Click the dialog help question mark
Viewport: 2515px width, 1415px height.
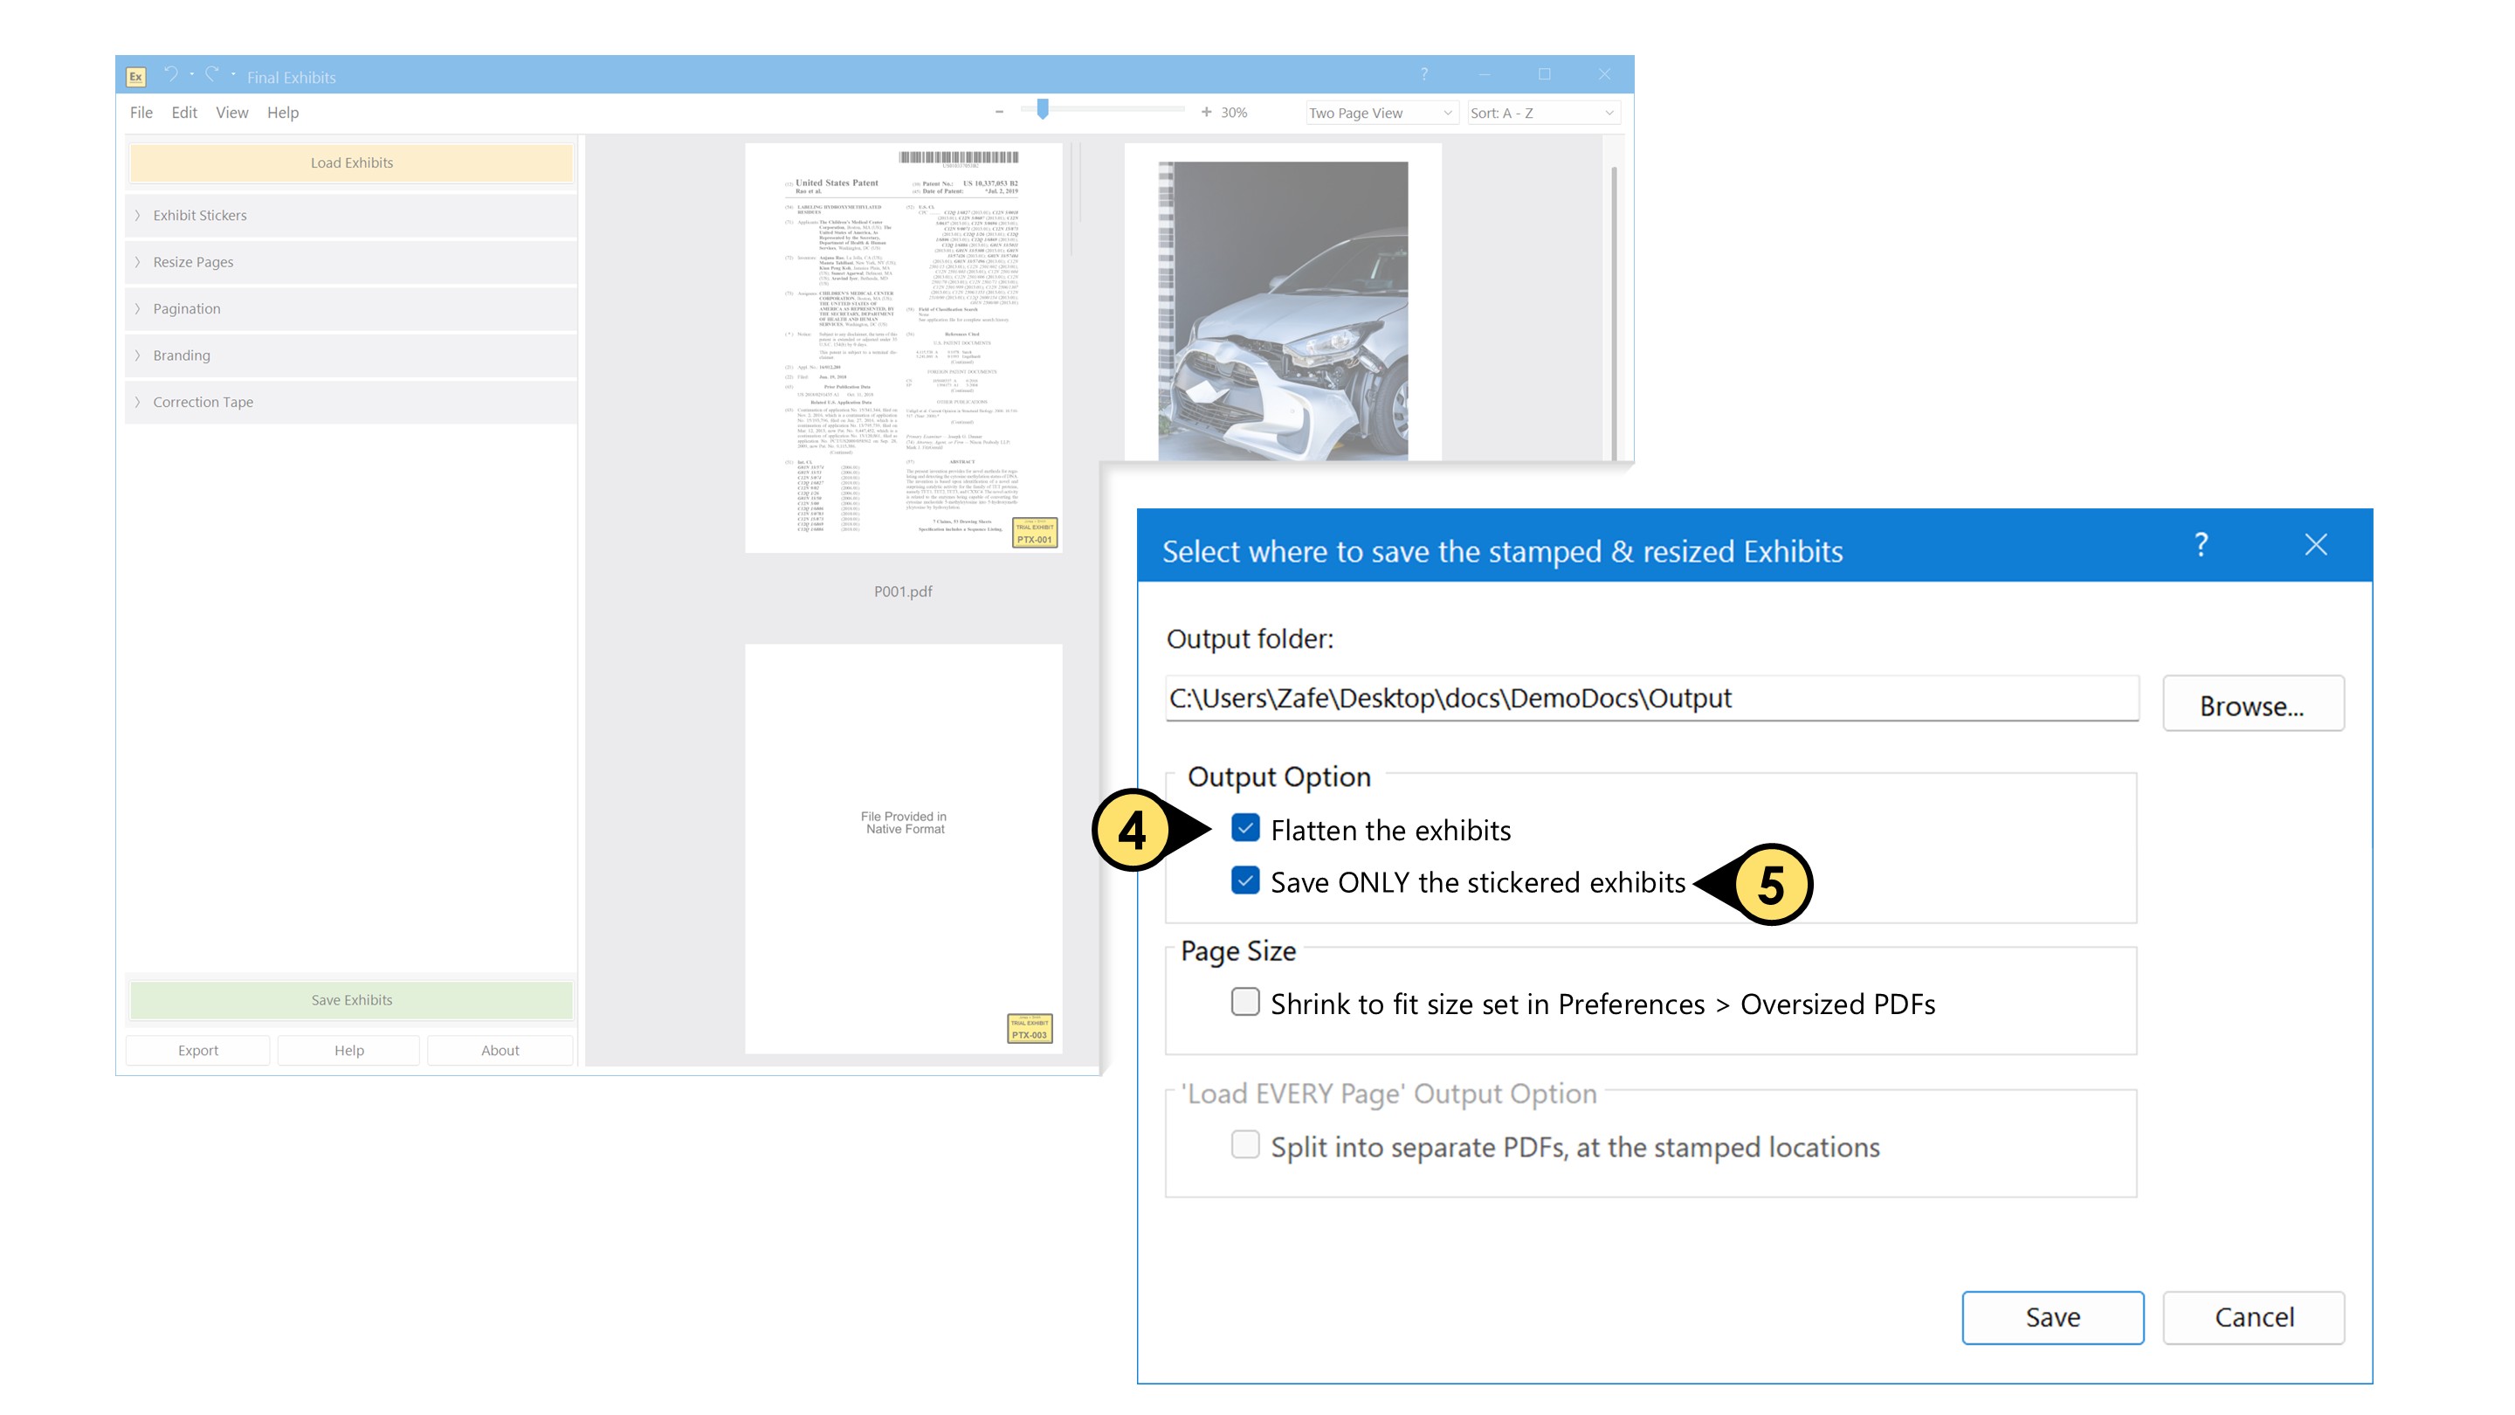[2201, 545]
